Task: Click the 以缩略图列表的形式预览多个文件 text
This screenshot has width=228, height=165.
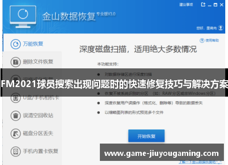Action: pos(134,113)
